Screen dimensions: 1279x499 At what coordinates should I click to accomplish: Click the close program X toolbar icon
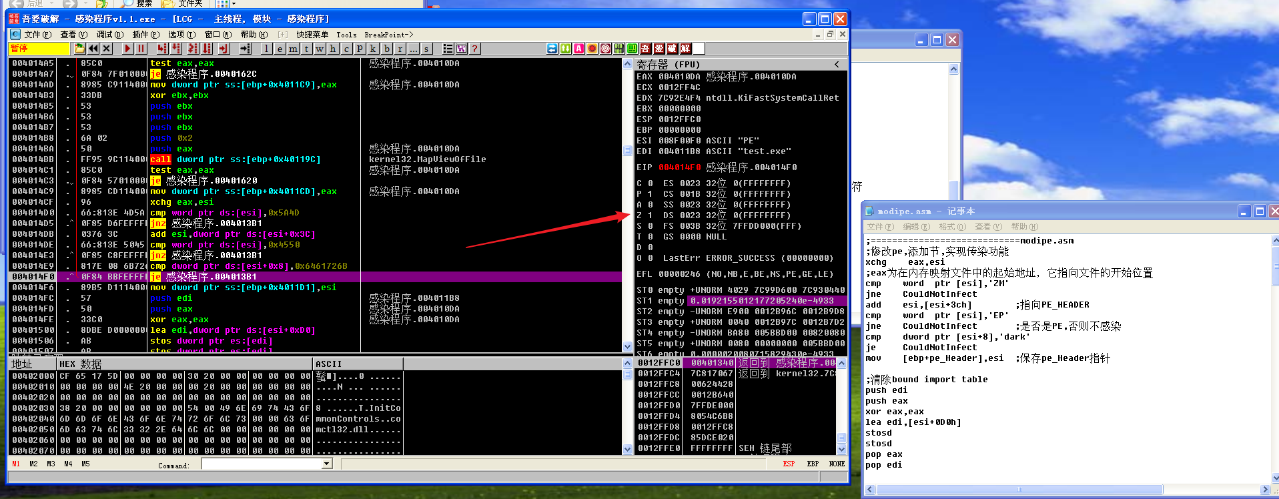point(107,49)
